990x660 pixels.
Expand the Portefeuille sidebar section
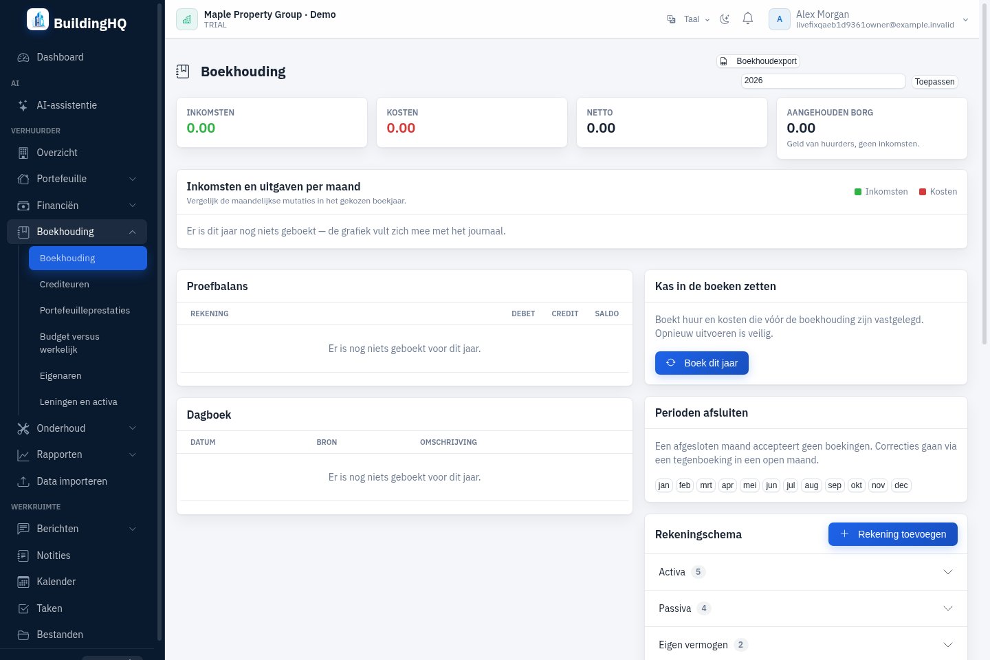pos(77,179)
